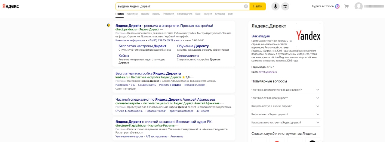Open the three-dot menu for lead-ex.ru result
The width and height of the screenshot is (385, 142).
(192, 77)
